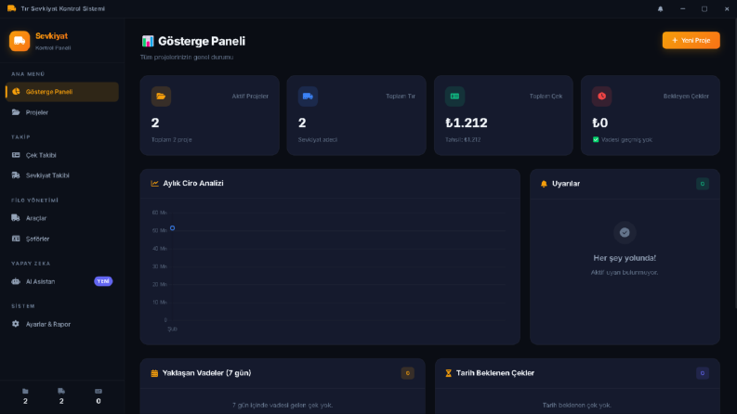
Task: Click the Ayarlar gear icon
Action: [x=16, y=324]
